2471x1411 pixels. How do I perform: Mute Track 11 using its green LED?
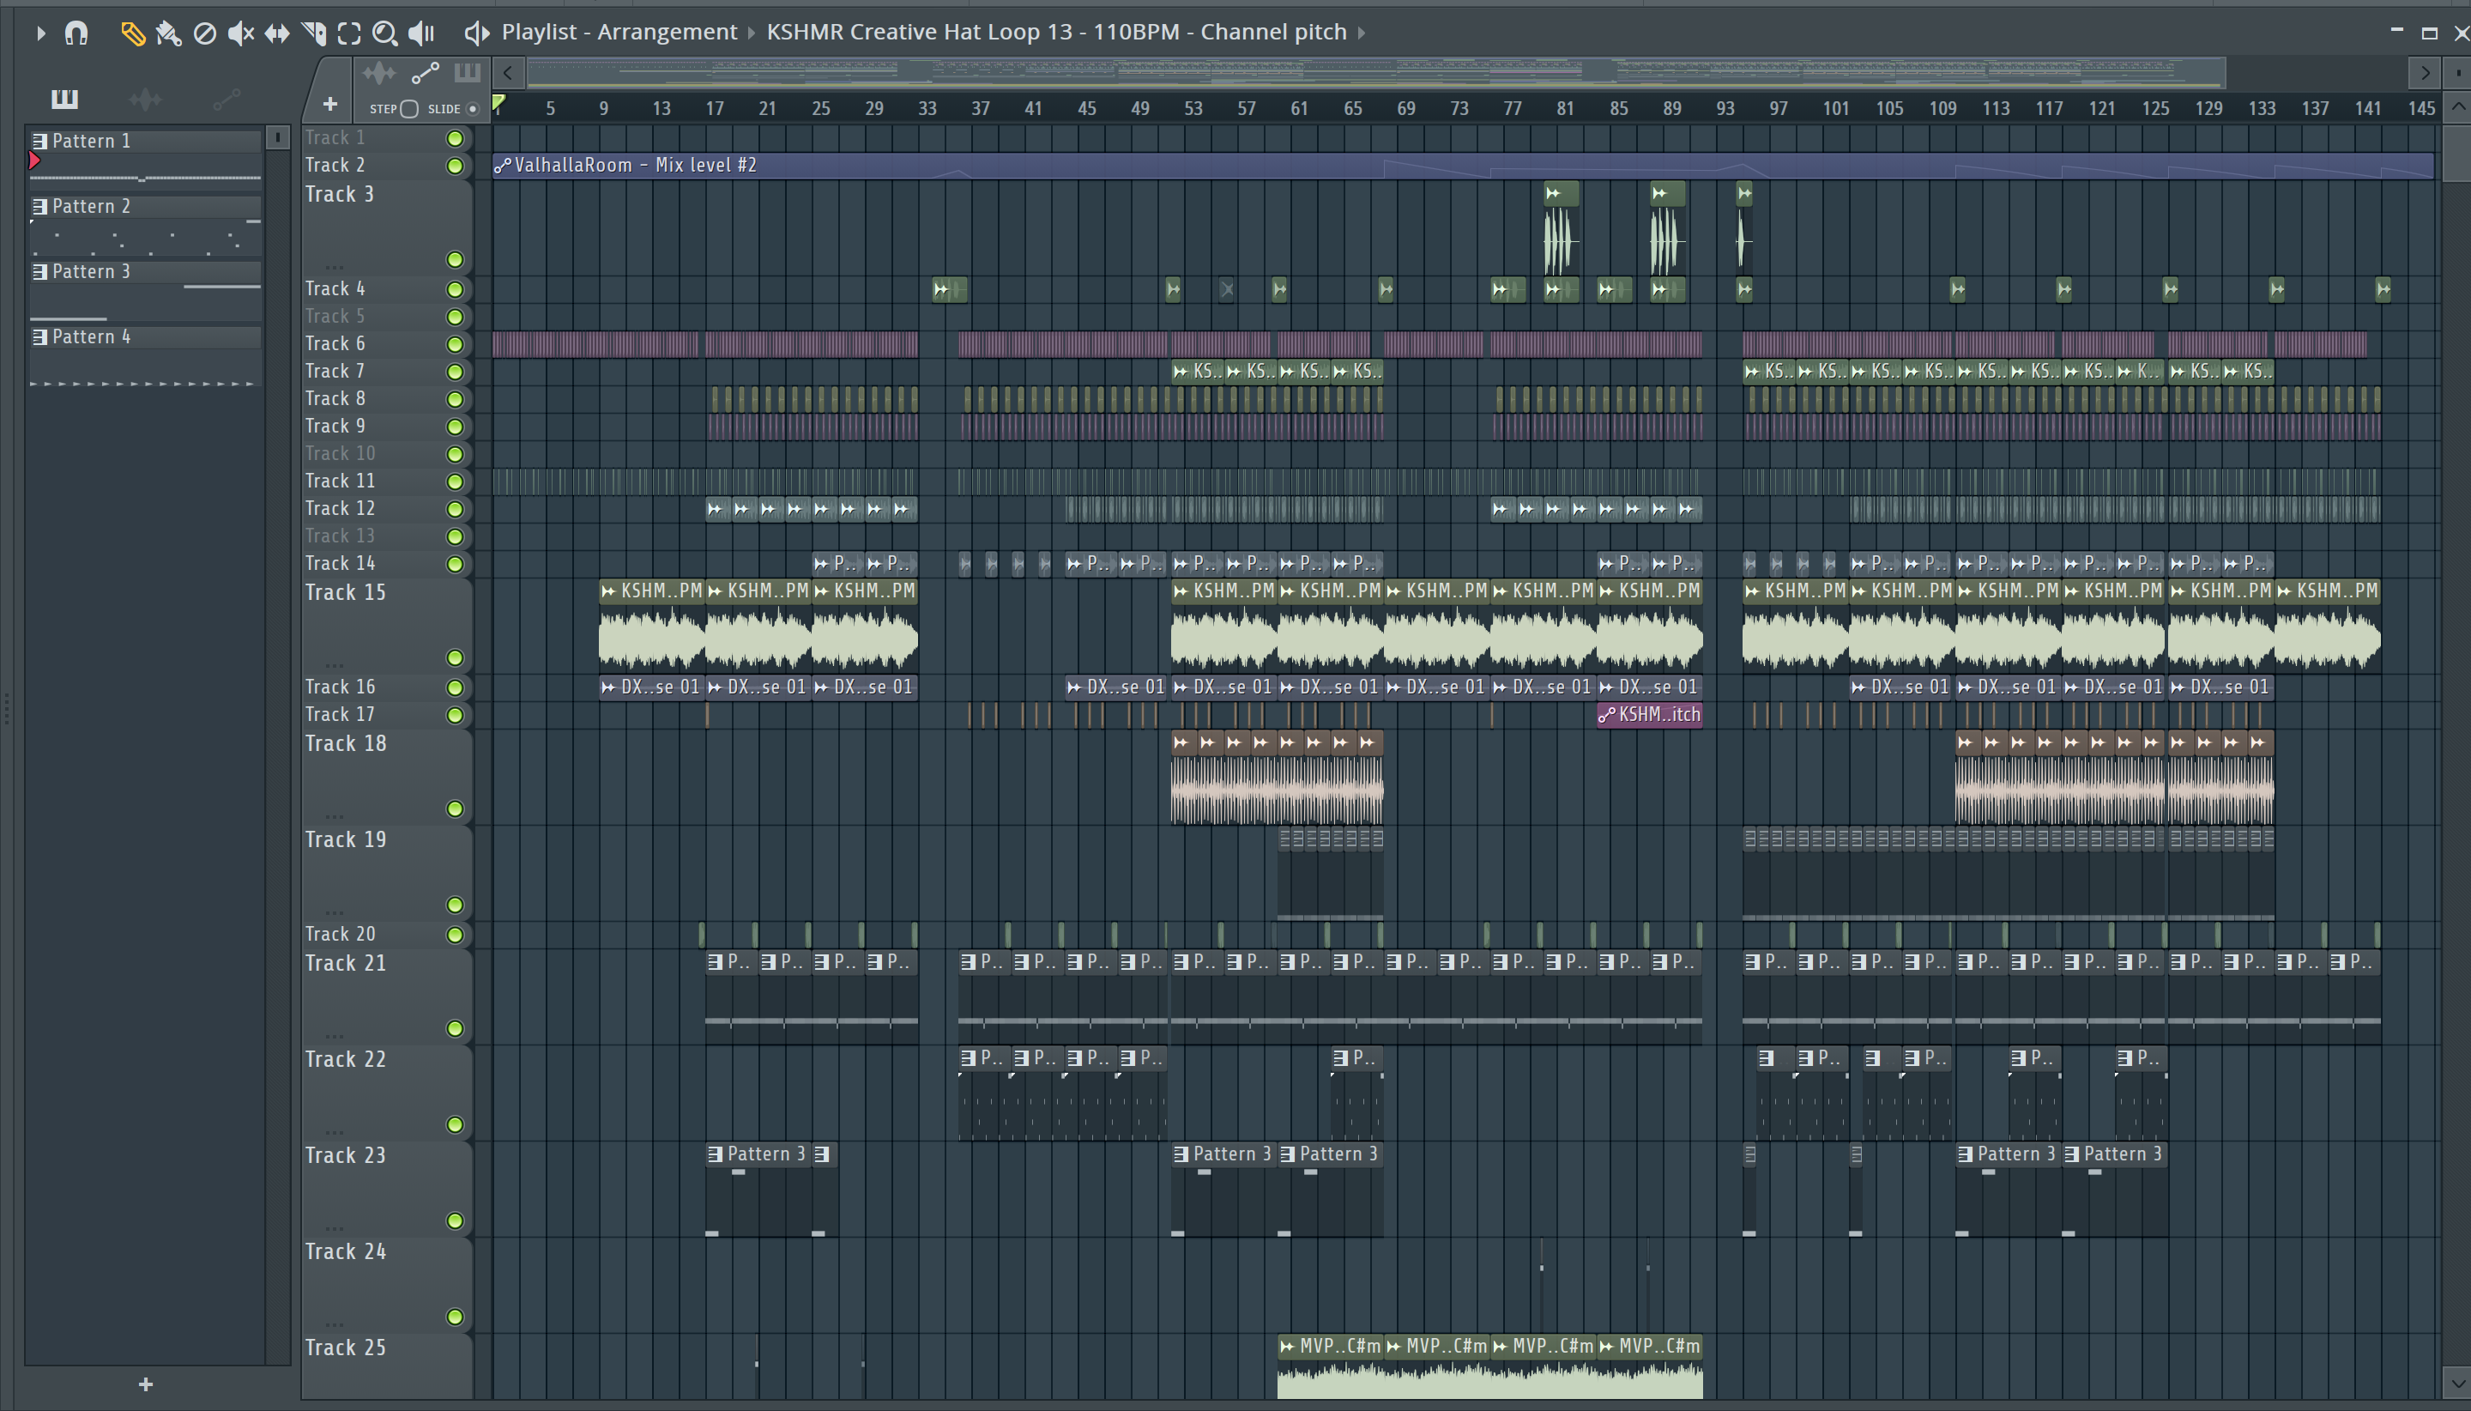point(454,481)
